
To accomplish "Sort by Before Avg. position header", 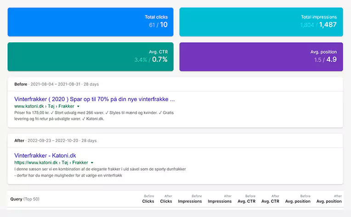I will click(298, 199).
